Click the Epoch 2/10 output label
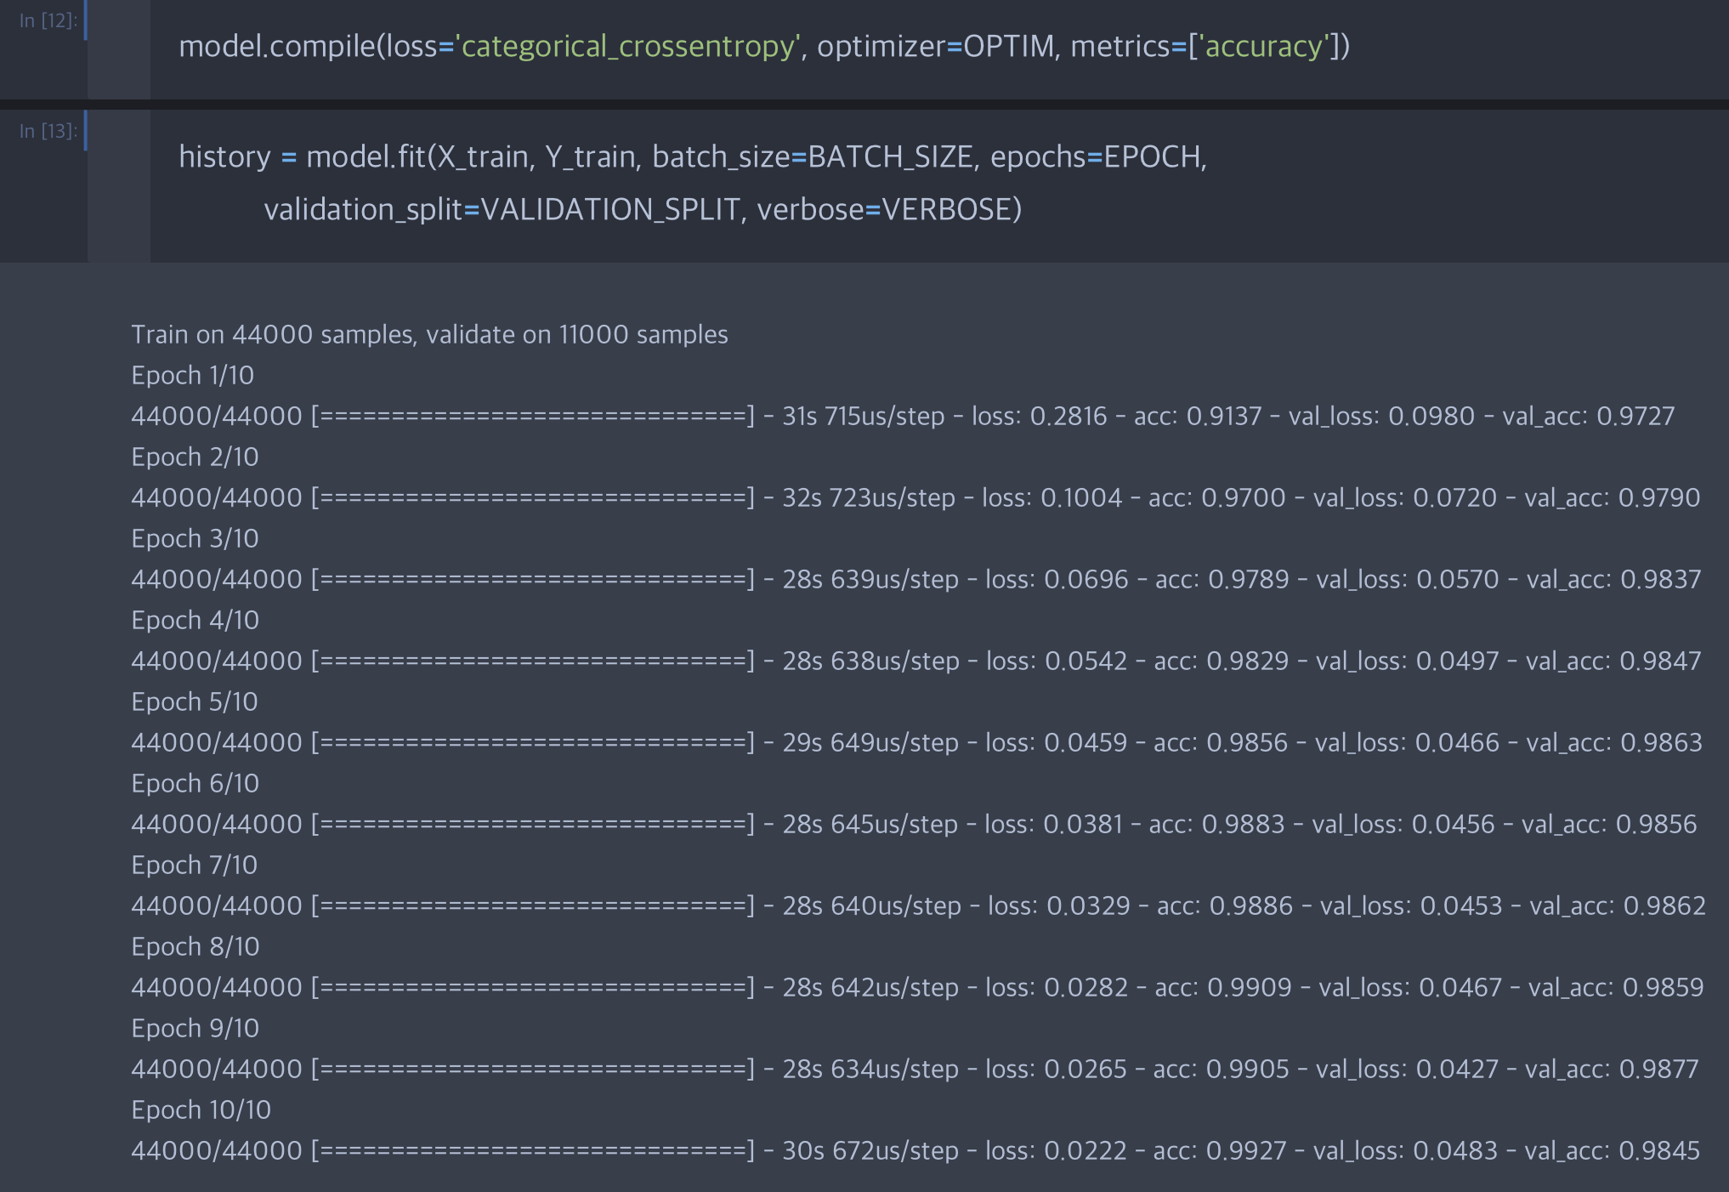The image size is (1729, 1192). [195, 457]
